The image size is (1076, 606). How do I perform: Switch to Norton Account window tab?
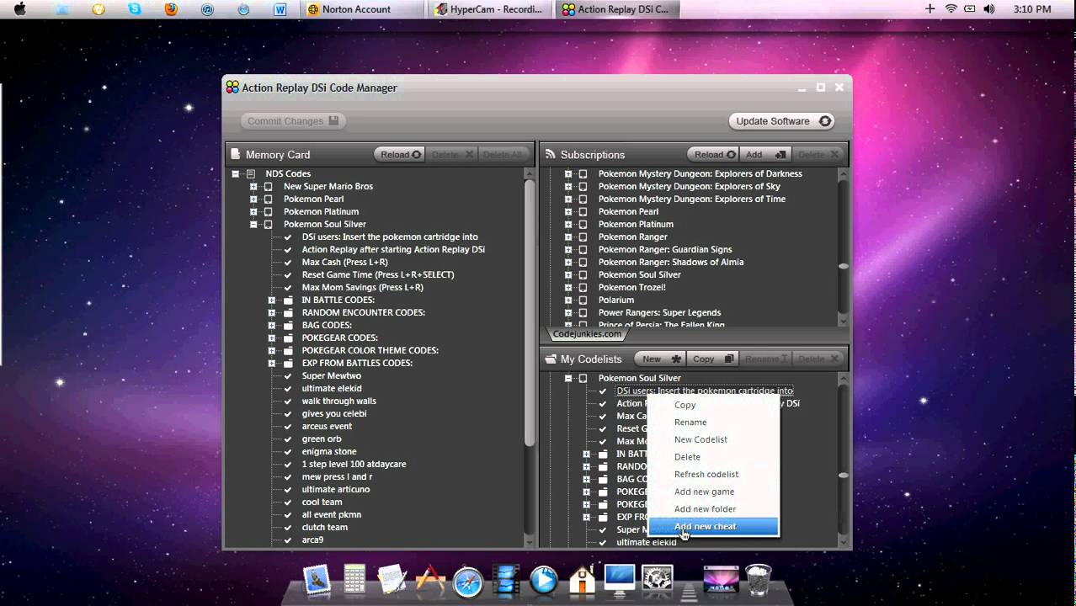coord(360,9)
